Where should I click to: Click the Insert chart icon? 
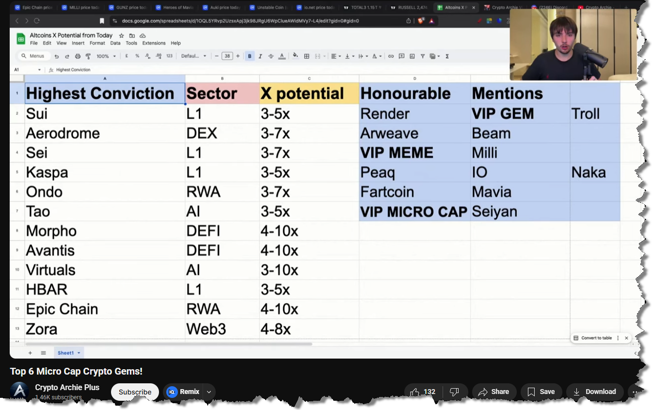(x=412, y=56)
